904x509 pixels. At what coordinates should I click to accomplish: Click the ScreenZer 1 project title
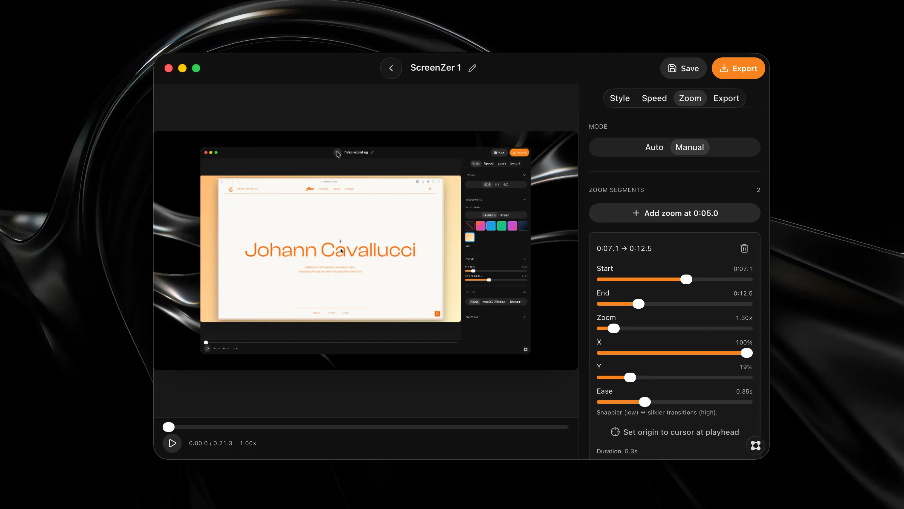coord(436,68)
